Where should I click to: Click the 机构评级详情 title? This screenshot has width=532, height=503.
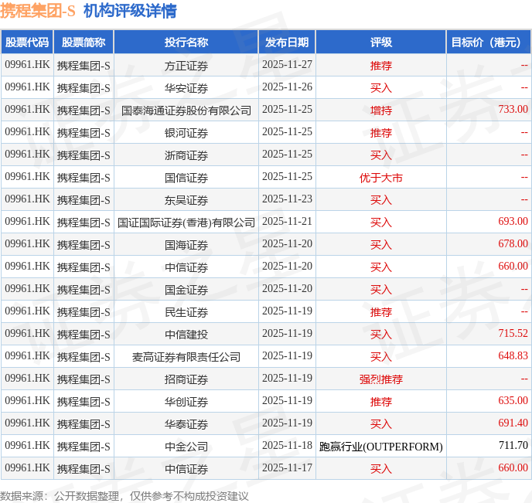[130, 11]
